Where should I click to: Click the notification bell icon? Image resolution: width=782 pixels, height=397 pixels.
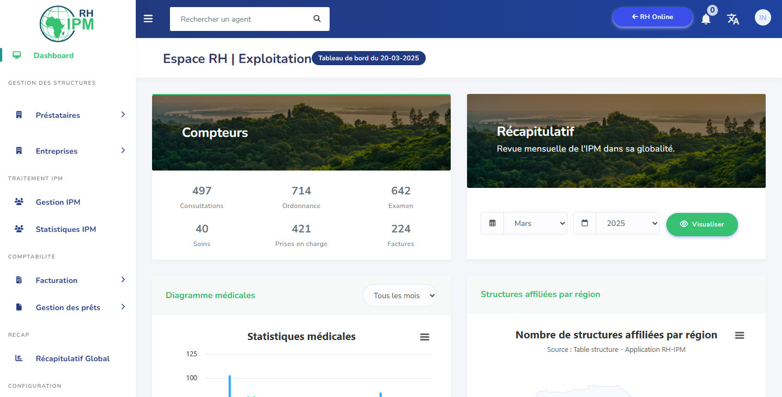pos(705,19)
